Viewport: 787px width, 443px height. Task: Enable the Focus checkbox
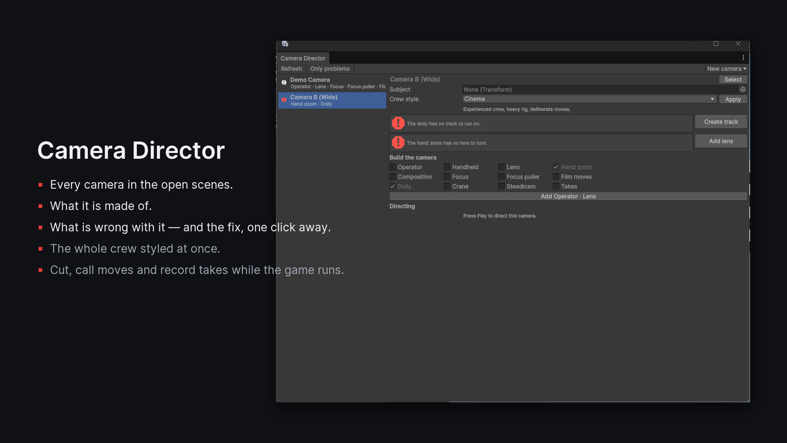point(447,177)
